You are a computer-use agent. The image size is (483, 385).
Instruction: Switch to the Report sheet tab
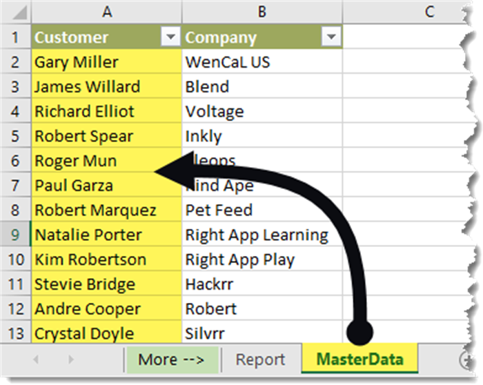click(260, 359)
